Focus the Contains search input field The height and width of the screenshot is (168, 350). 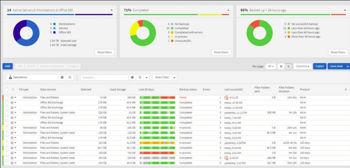point(104,78)
